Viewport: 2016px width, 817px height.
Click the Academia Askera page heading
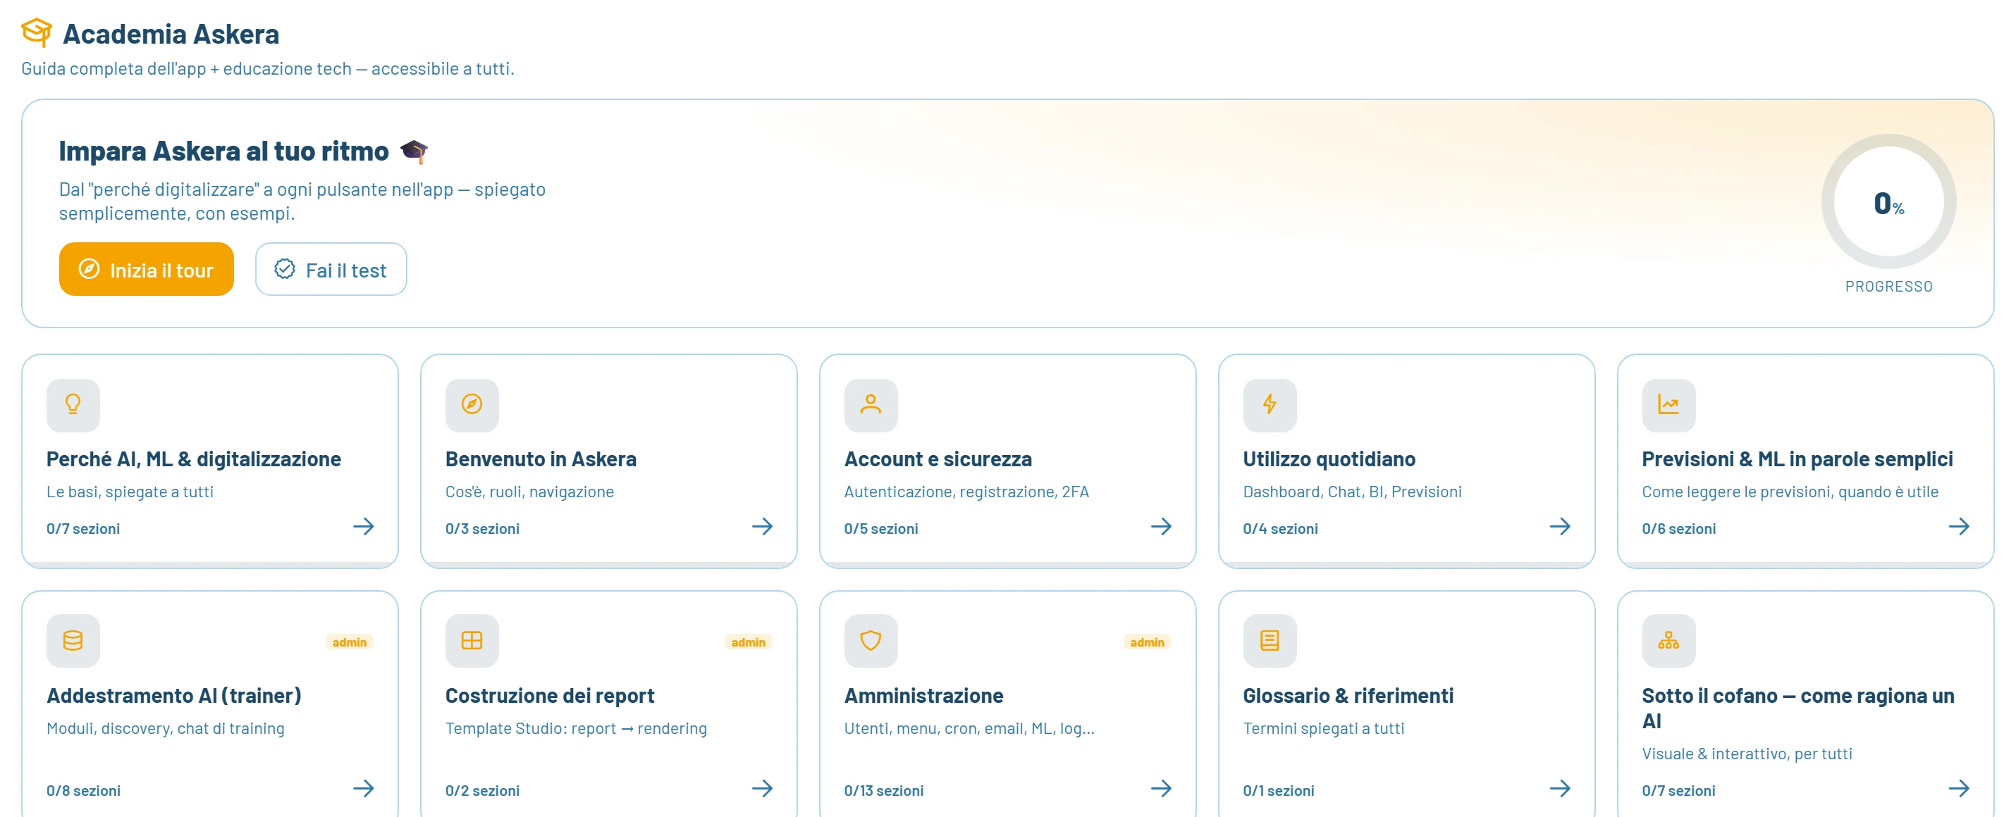coord(171,35)
